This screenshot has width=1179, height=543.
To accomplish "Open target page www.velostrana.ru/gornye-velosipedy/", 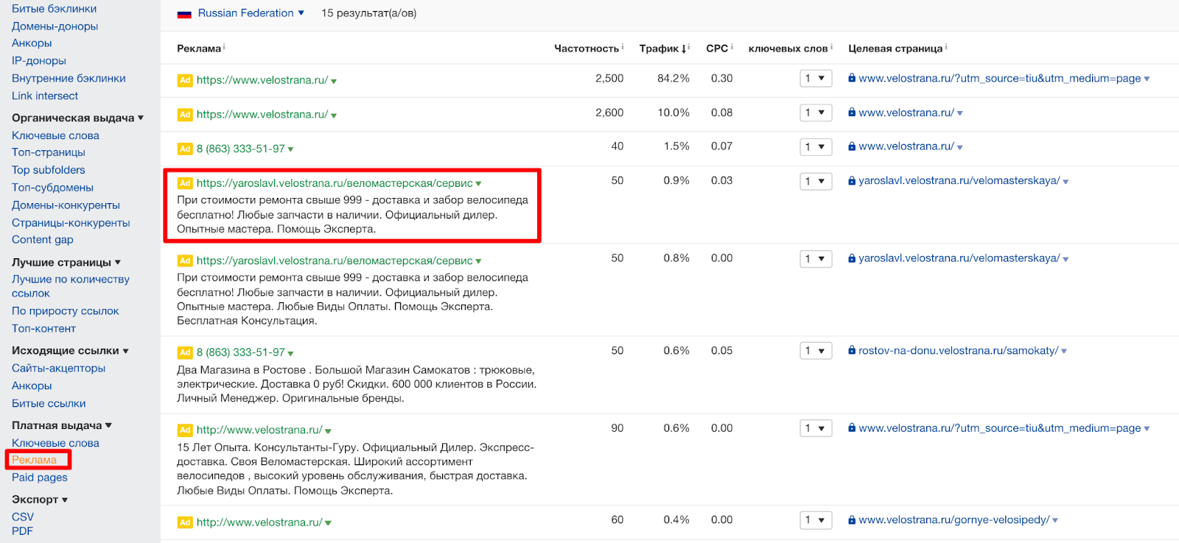I will pyautogui.click(x=954, y=519).
